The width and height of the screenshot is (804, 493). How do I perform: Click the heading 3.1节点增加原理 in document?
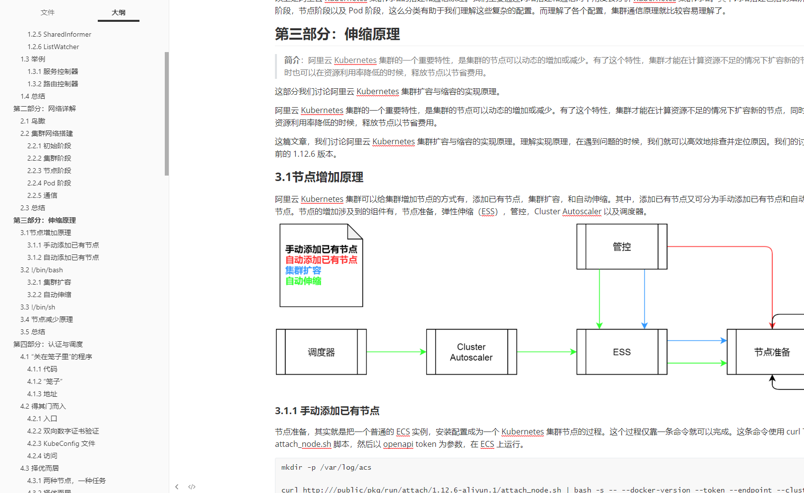click(319, 177)
